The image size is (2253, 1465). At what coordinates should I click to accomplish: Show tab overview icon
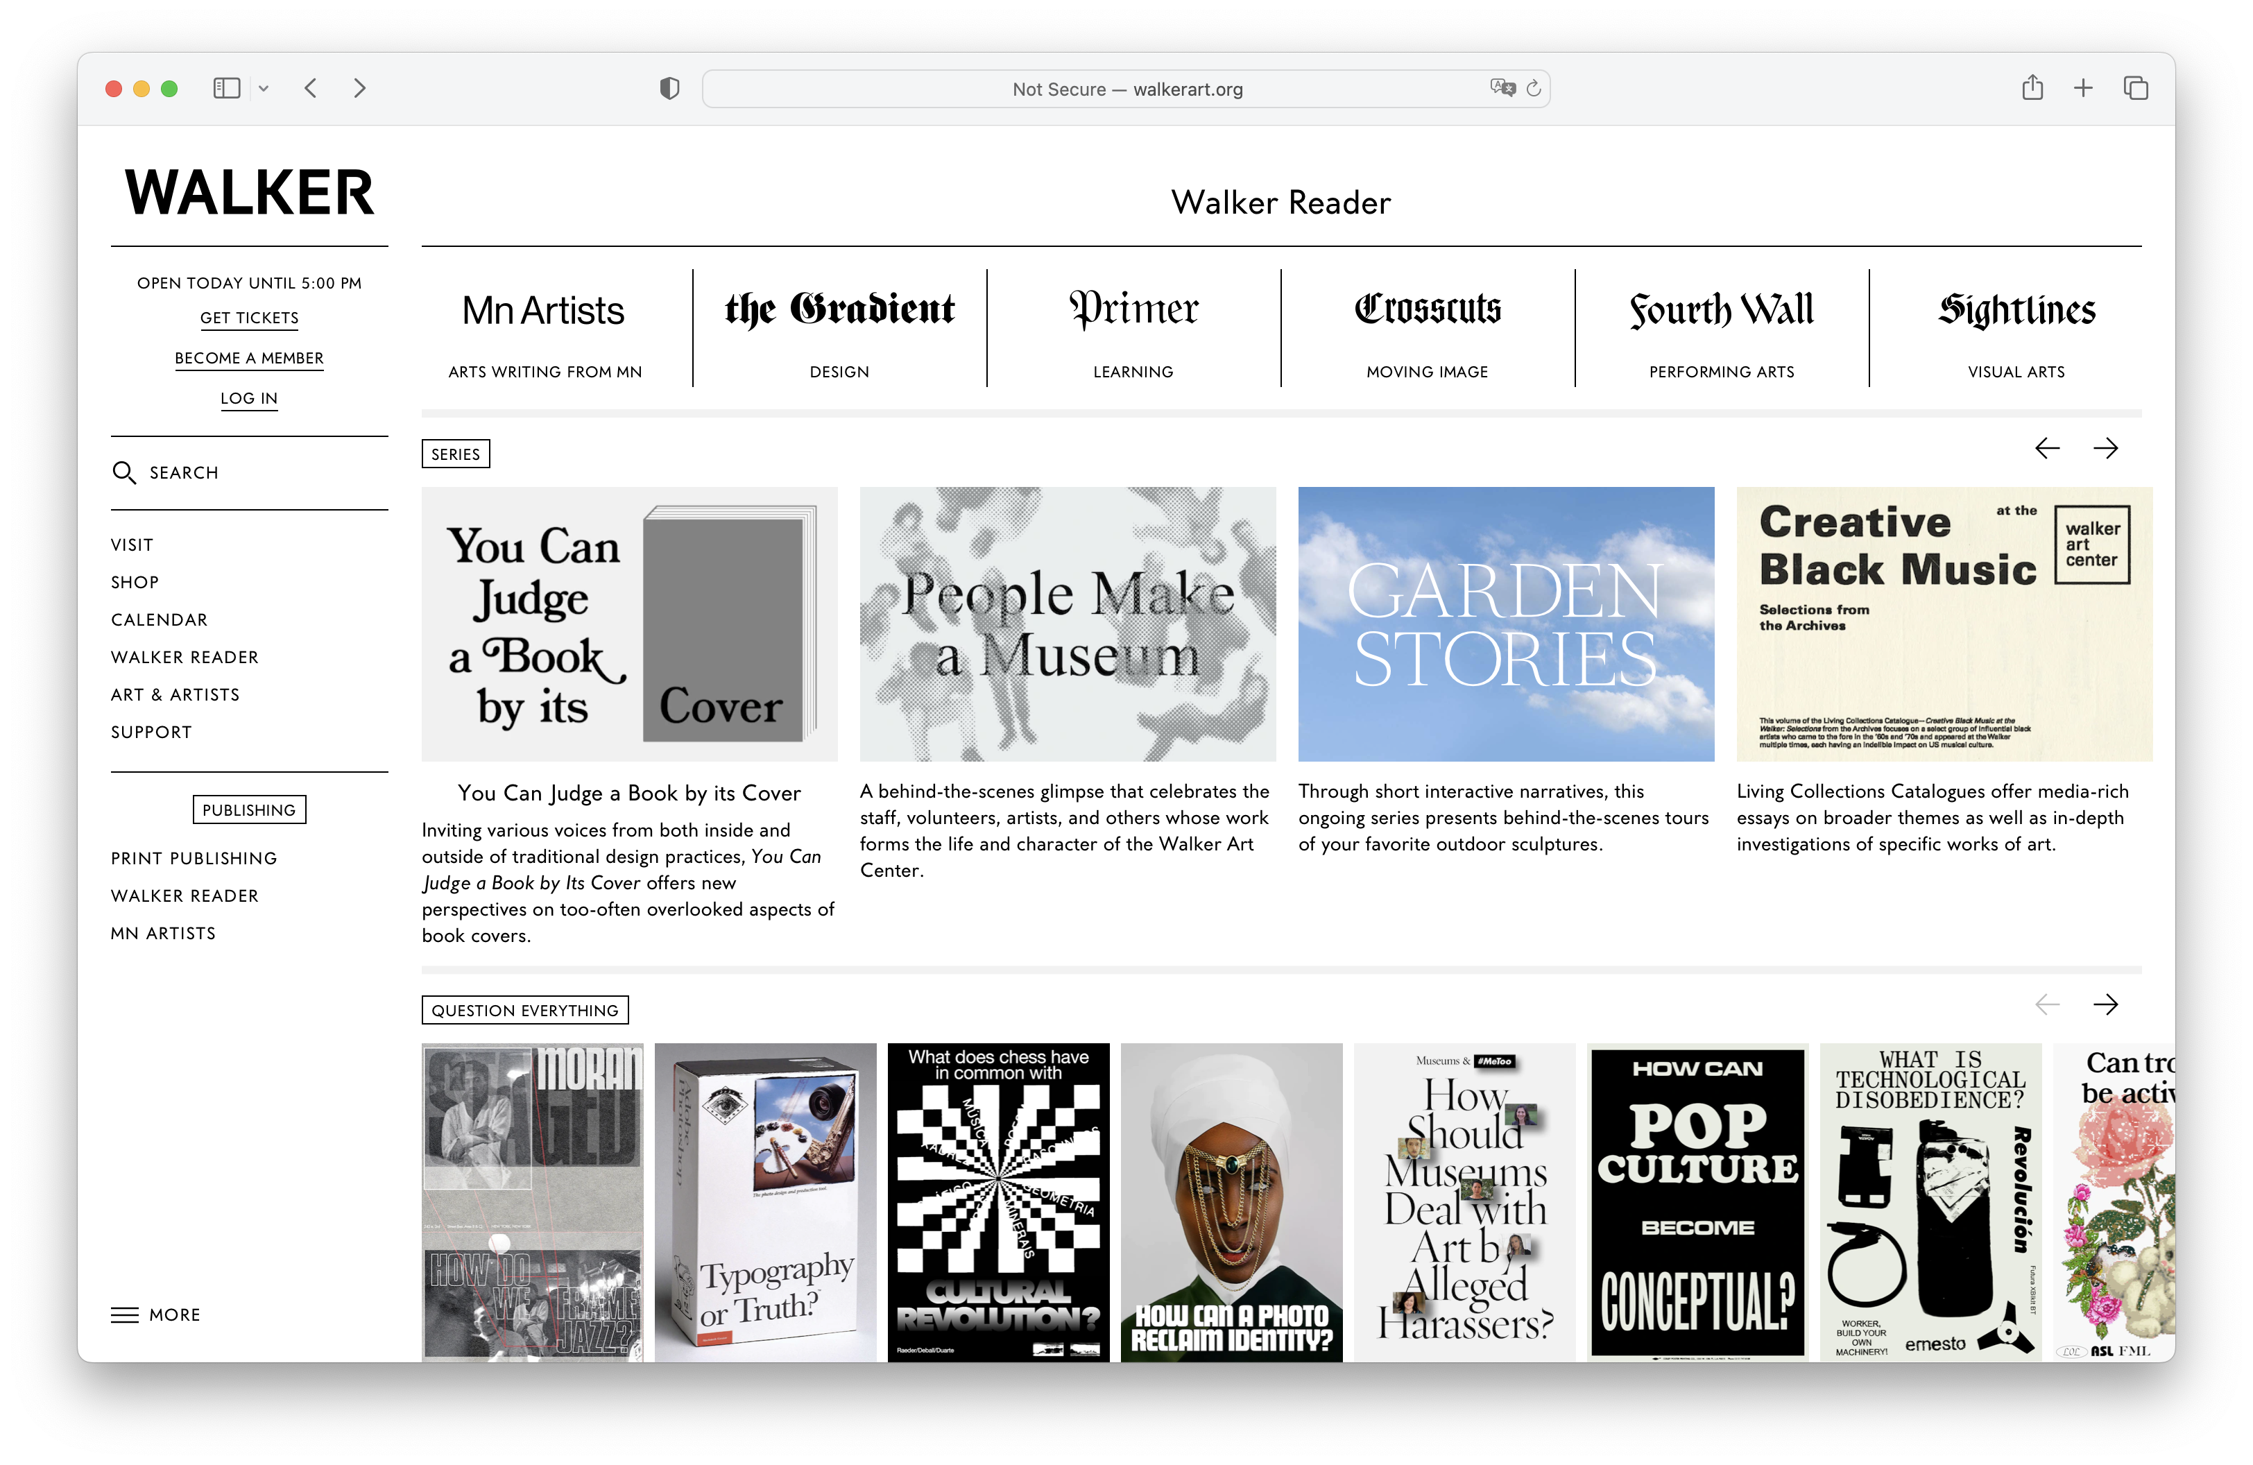pos(2136,88)
